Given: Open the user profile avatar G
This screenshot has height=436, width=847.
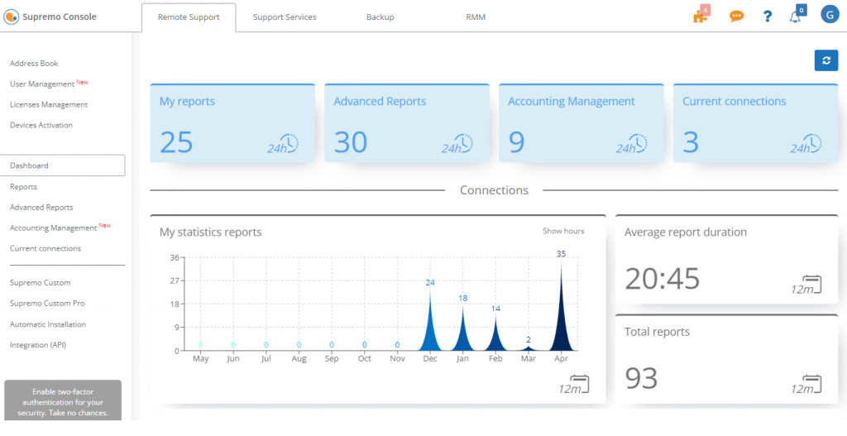Looking at the screenshot, I should click(x=830, y=14).
